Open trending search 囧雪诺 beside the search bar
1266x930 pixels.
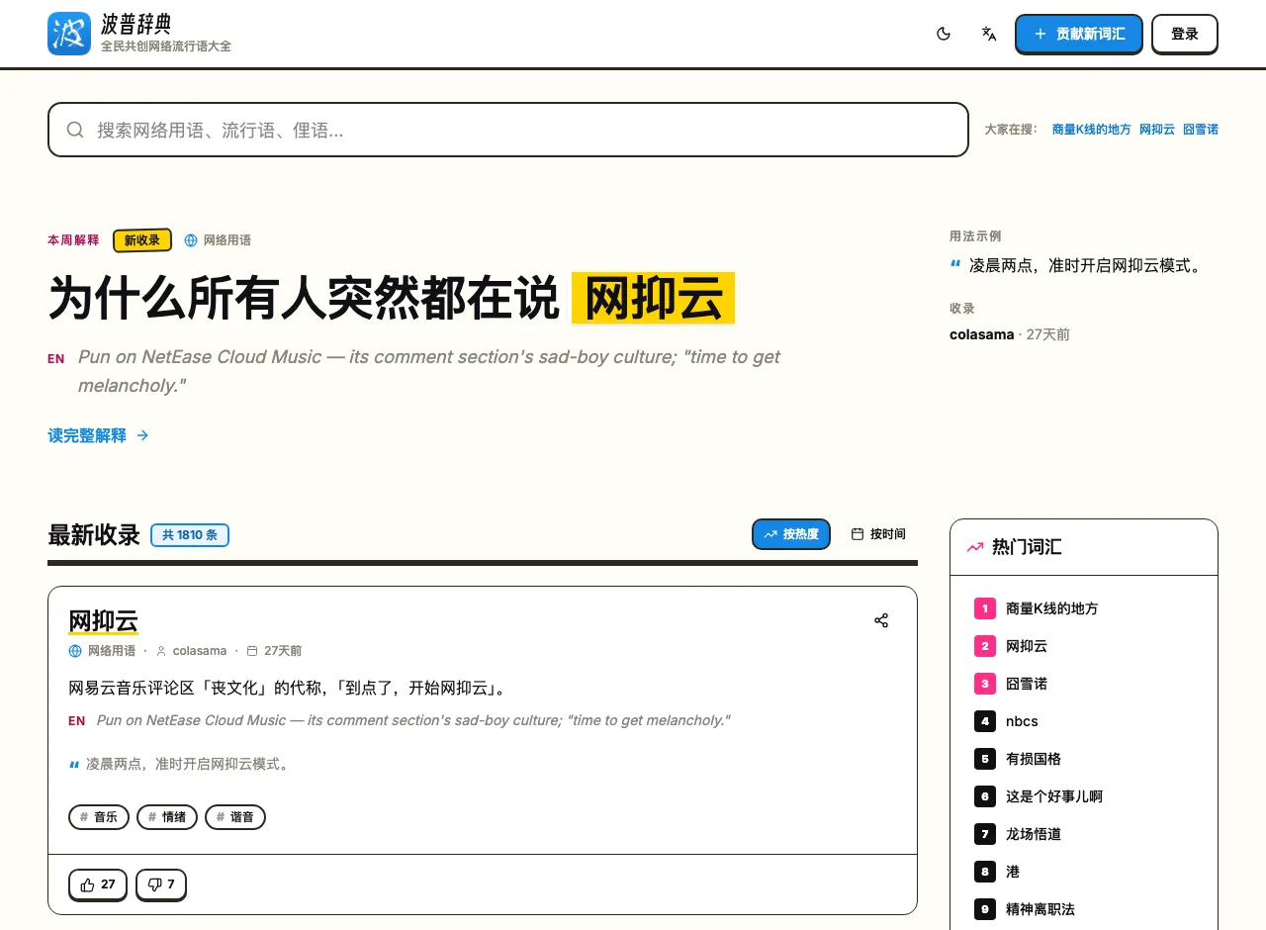click(1201, 130)
